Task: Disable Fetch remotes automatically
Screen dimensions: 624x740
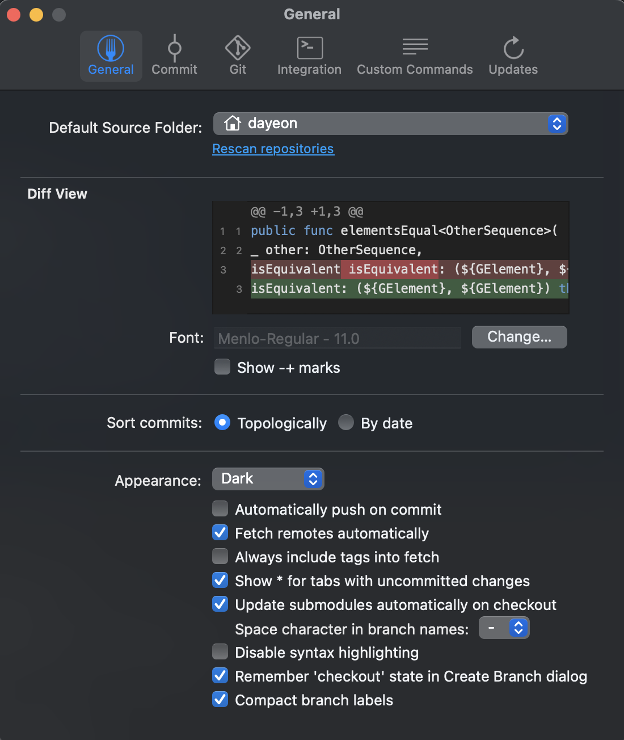Action: 220,532
